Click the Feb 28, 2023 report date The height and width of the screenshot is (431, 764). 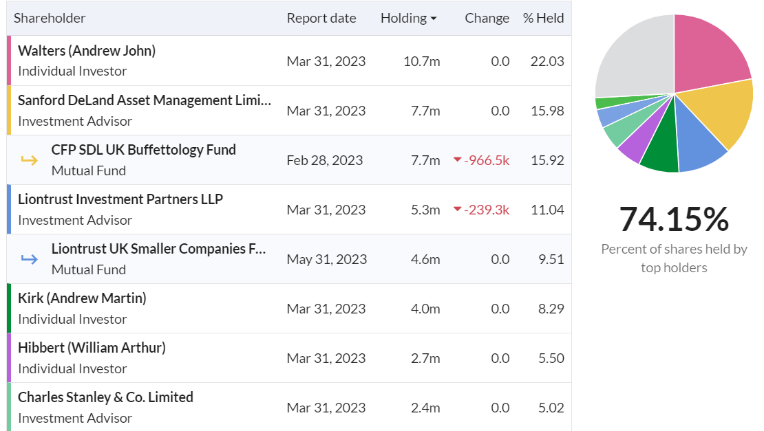pos(324,161)
